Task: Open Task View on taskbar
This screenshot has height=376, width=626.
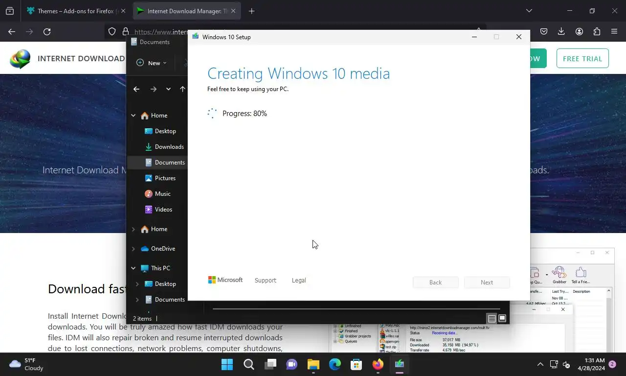Action: click(x=270, y=364)
